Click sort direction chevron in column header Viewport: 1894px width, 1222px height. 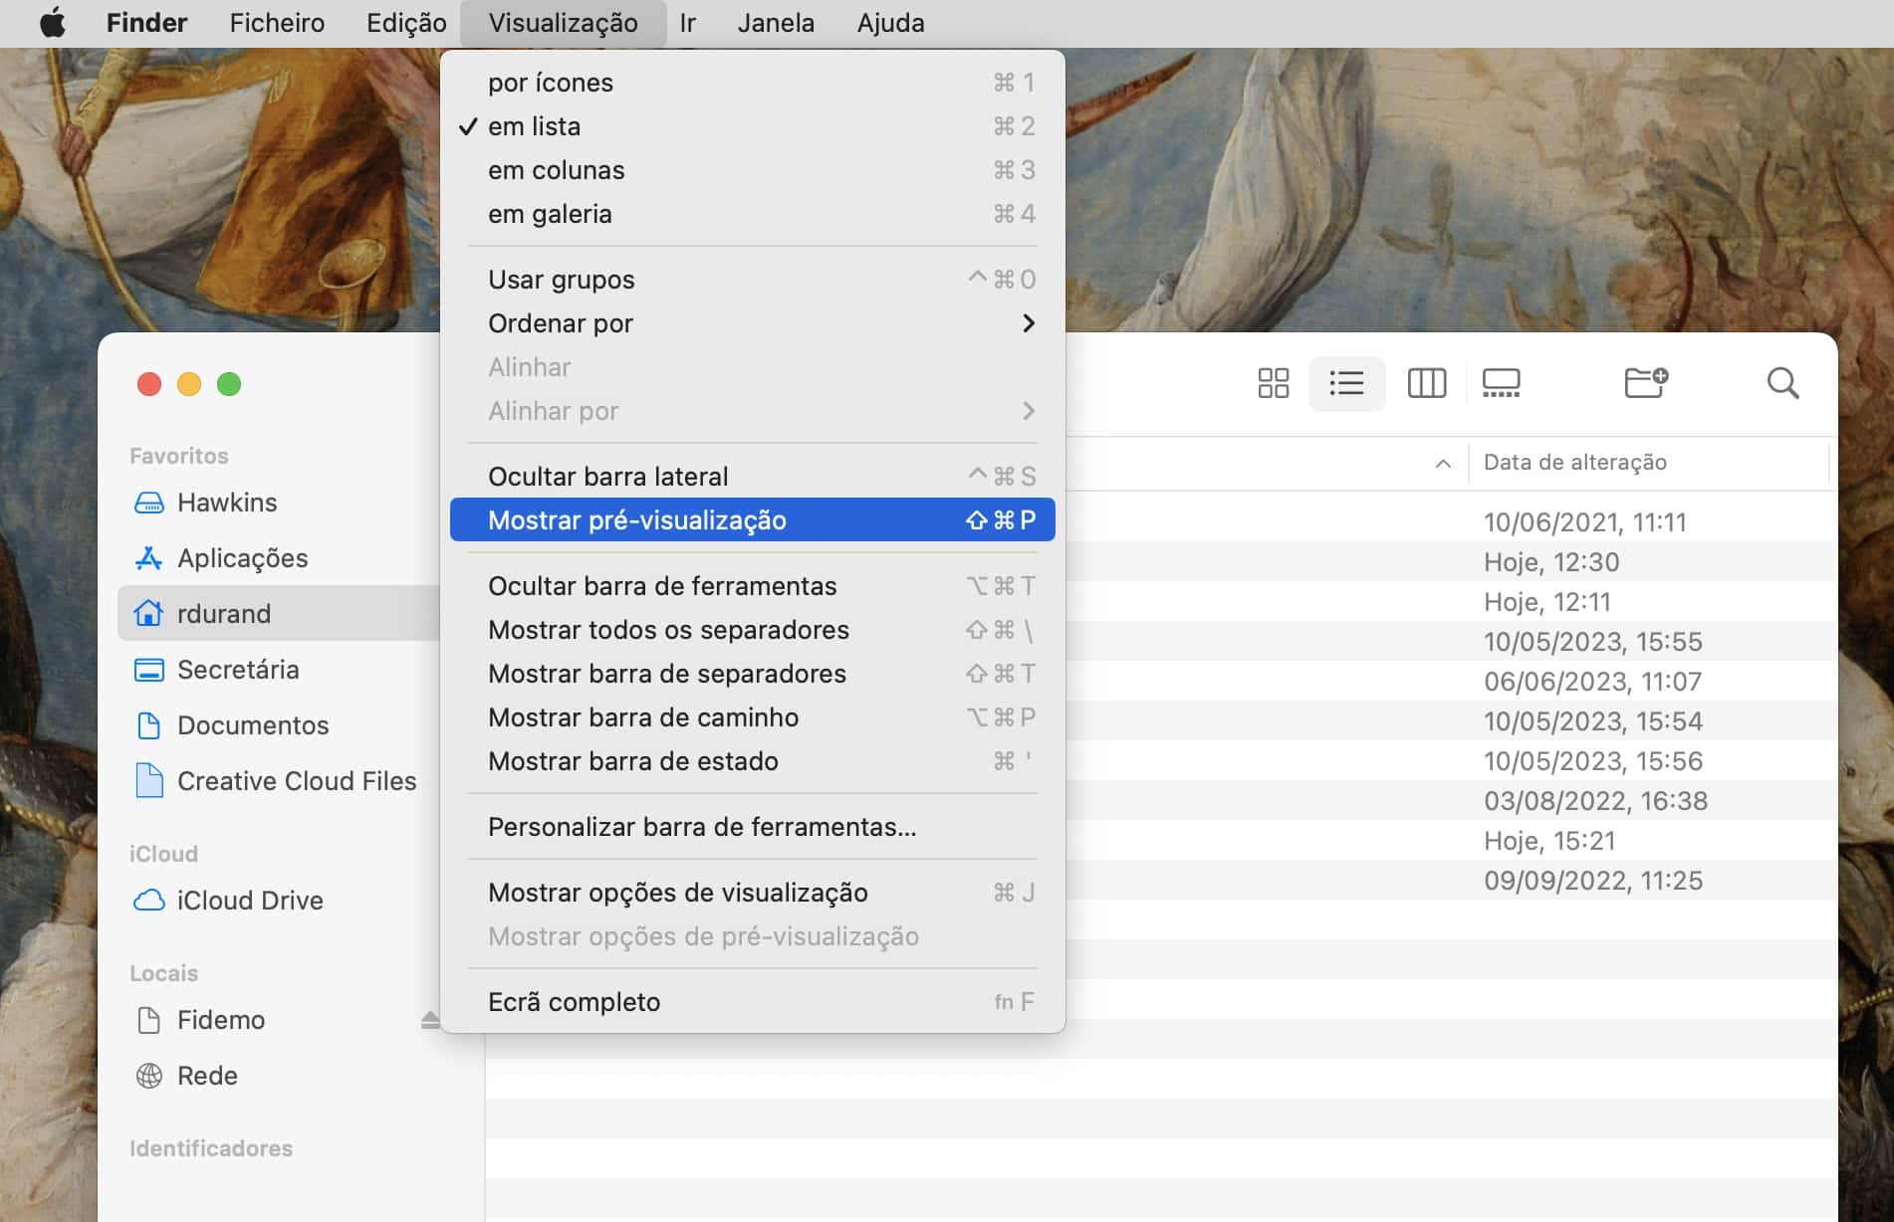pyautogui.click(x=1442, y=463)
